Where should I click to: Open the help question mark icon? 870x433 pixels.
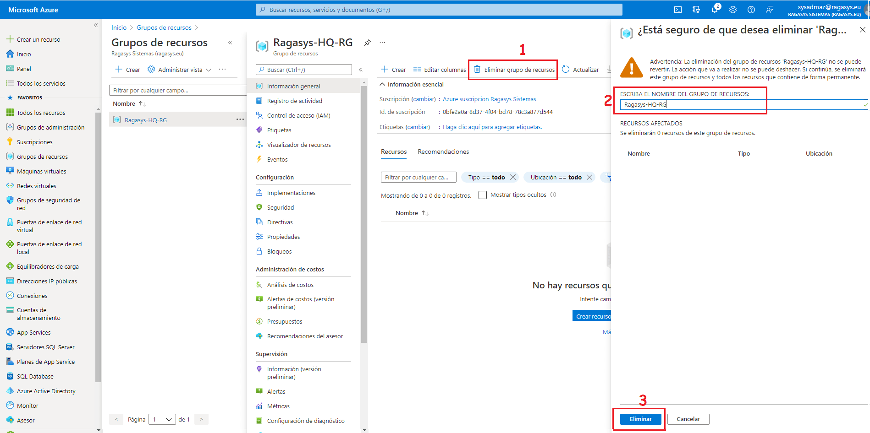tap(751, 10)
